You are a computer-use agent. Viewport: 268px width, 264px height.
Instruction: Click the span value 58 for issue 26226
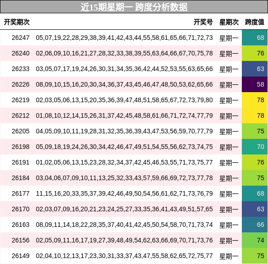[x=255, y=84]
